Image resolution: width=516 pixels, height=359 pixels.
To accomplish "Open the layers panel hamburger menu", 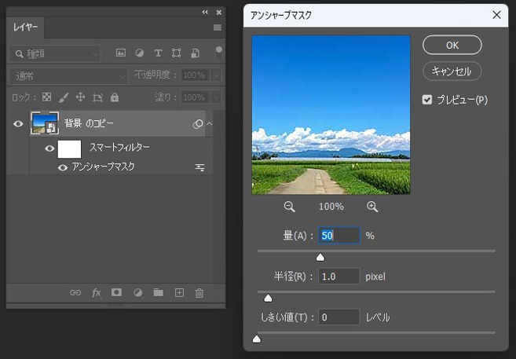I will pos(217,27).
